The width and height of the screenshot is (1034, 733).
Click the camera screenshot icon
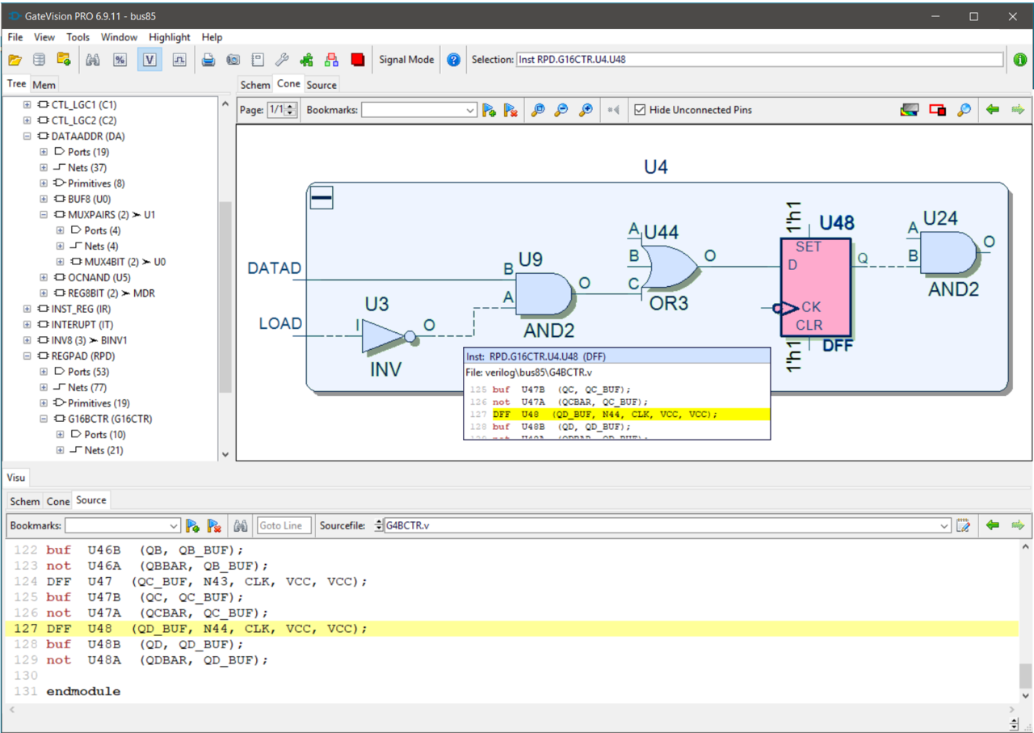233,60
